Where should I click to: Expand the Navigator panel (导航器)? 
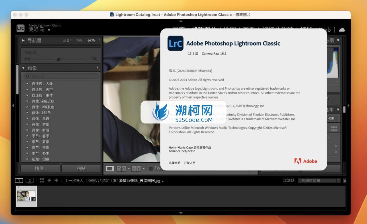pos(24,40)
